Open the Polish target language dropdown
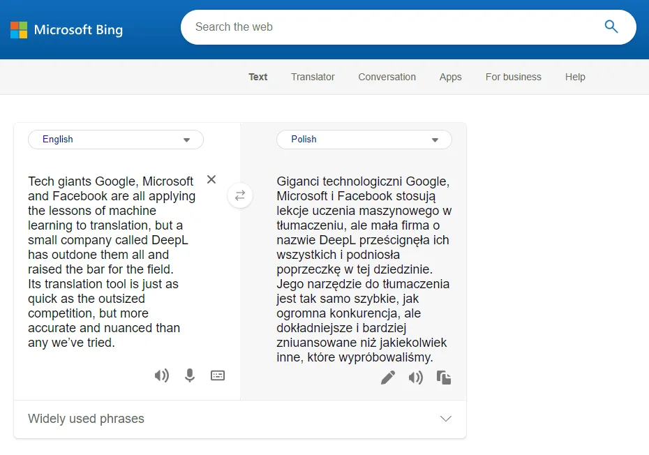Screen dimensions: 649x455 [364, 140]
